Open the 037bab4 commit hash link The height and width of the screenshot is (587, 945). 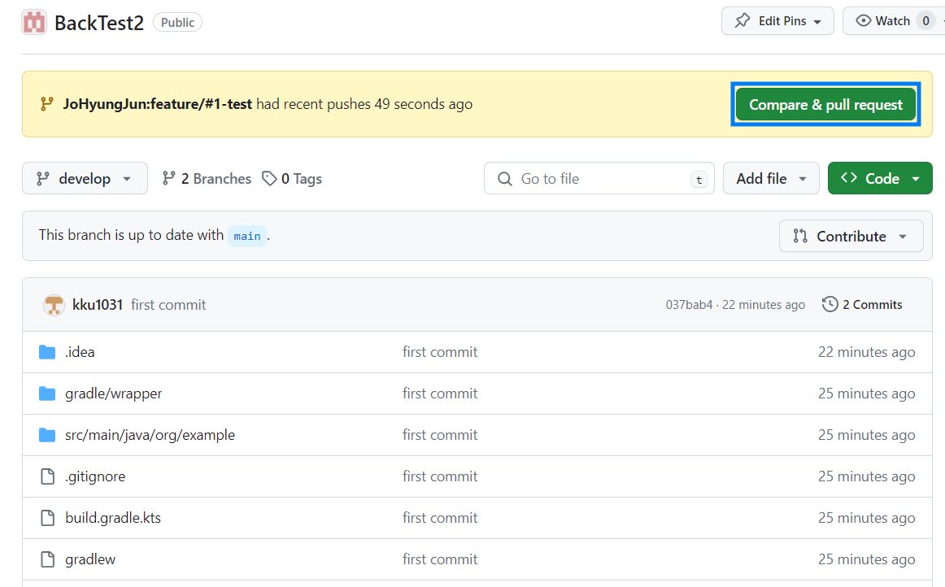click(x=689, y=305)
